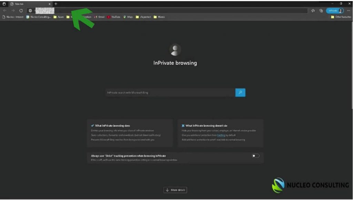
Task: Select "What InPrivate browsing doesn't do" heading
Action: 206,126
